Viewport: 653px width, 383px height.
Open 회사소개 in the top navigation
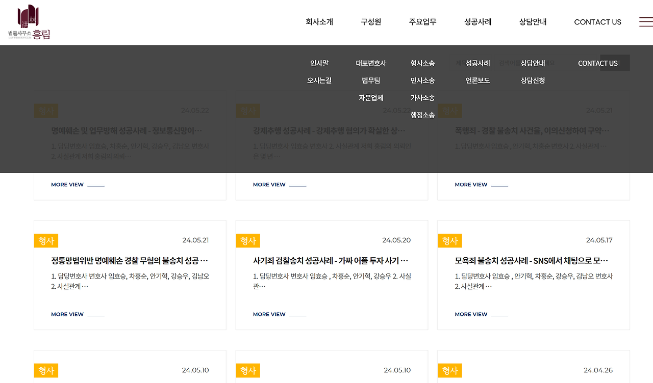(319, 22)
